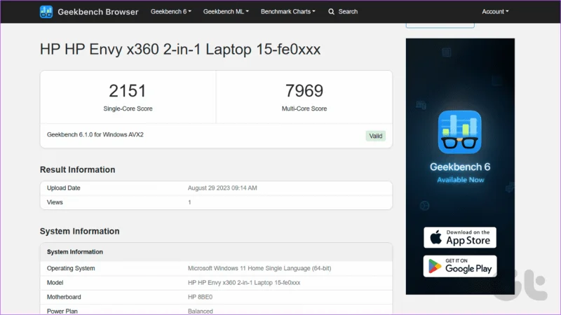Select the 'Balanced' power plan value
This screenshot has height=315, width=561.
click(200, 311)
